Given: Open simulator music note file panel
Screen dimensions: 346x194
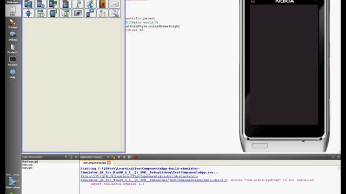Looking at the screenshot, I should (x=65, y=13).
